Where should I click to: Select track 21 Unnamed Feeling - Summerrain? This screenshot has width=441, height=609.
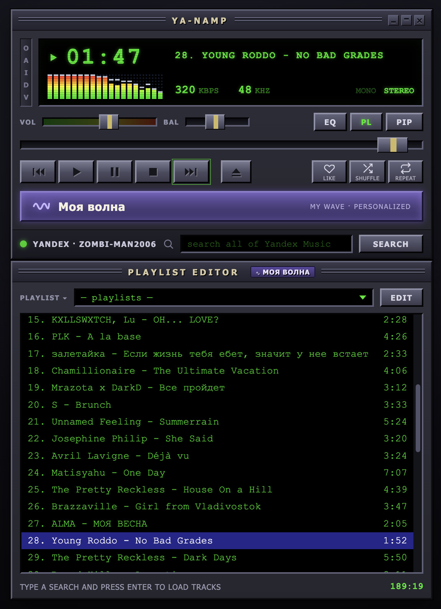(x=217, y=422)
